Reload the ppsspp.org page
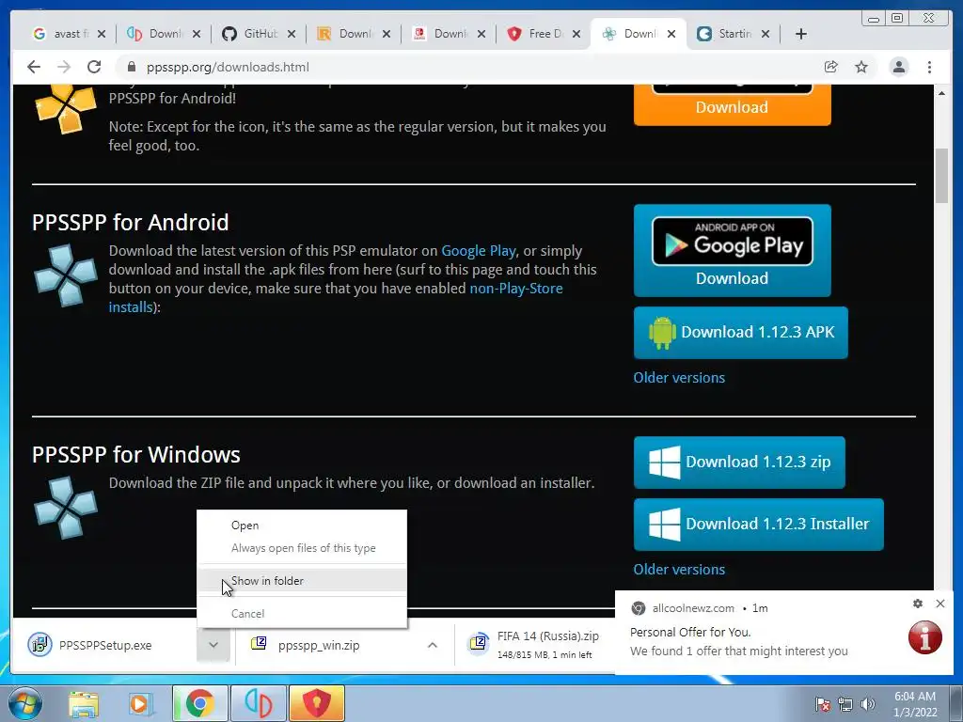 [x=94, y=67]
